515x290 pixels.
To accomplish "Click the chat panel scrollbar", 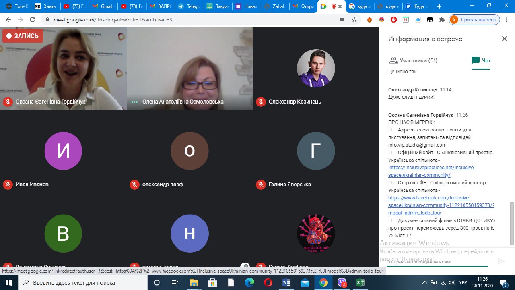I will pyautogui.click(x=512, y=222).
